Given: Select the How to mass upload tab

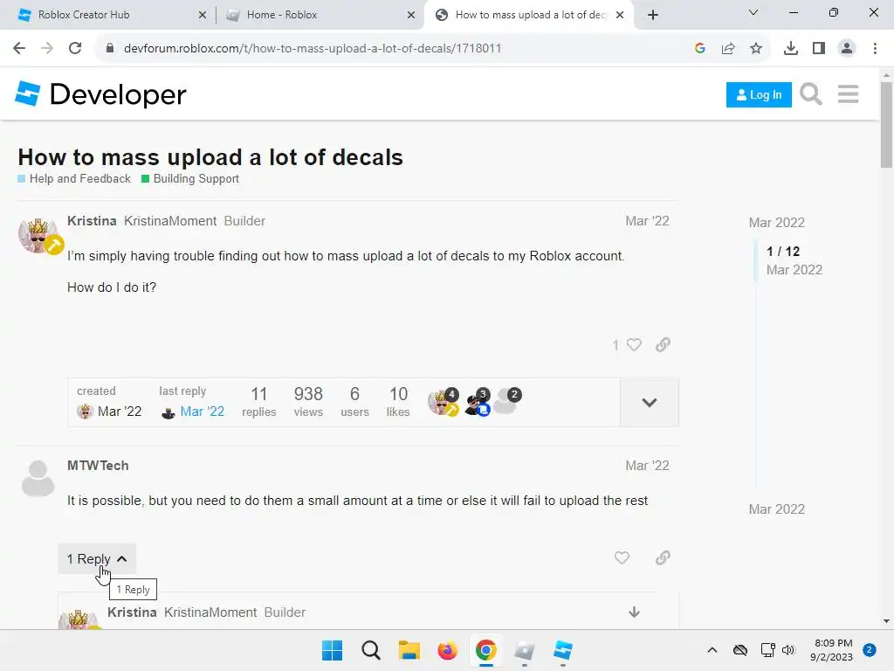Looking at the screenshot, I should [530, 15].
